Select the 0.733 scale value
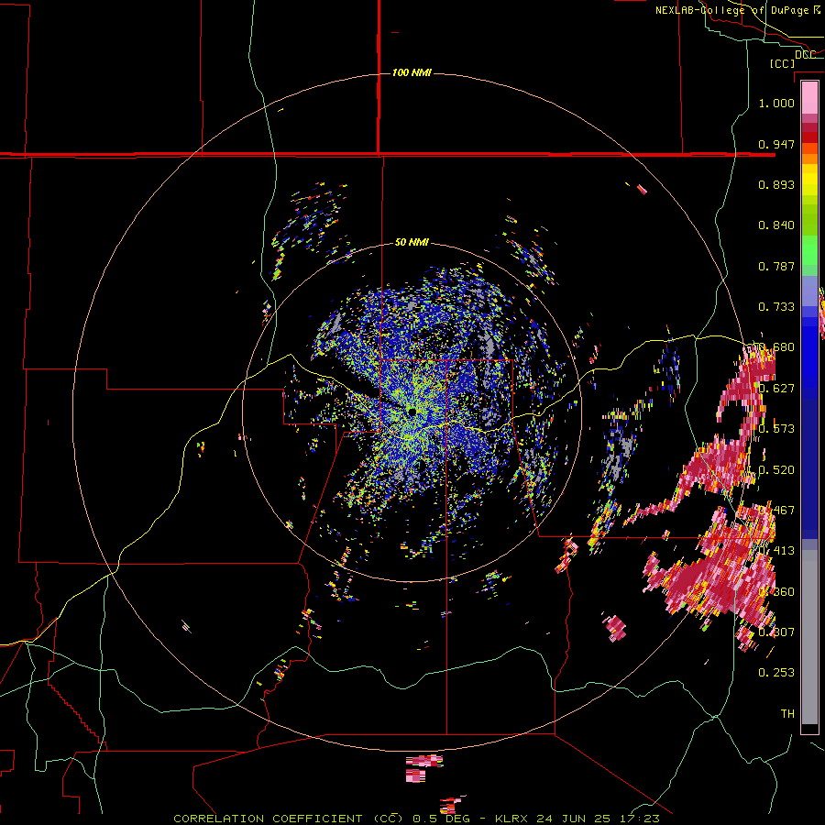This screenshot has height=825, width=825. (x=776, y=306)
